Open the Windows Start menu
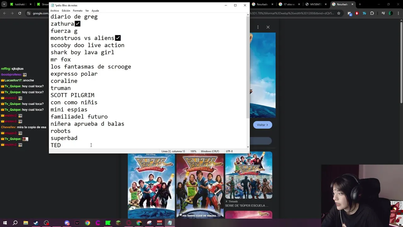This screenshot has width=403, height=227. pyautogui.click(x=5, y=223)
